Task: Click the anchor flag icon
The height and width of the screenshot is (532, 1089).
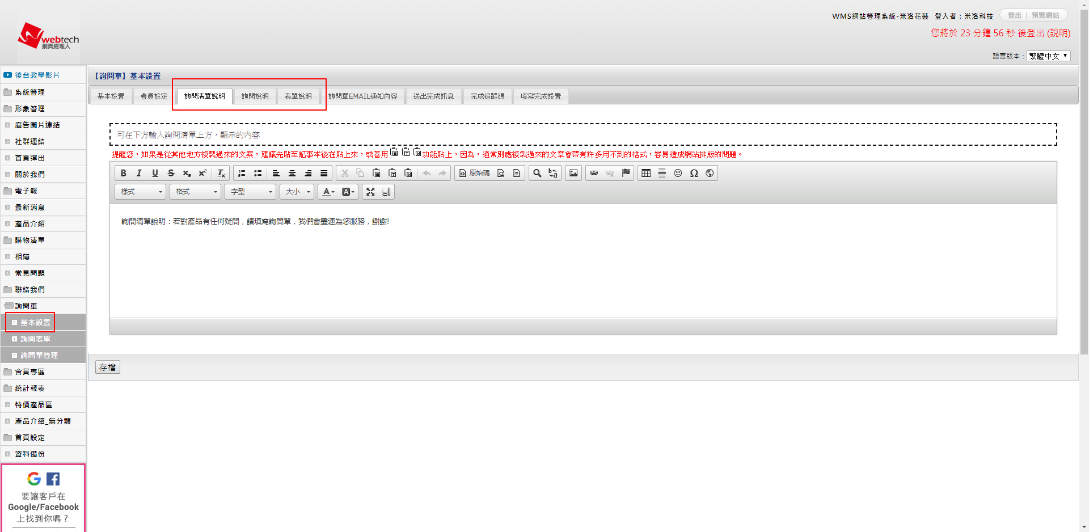Action: [626, 174]
